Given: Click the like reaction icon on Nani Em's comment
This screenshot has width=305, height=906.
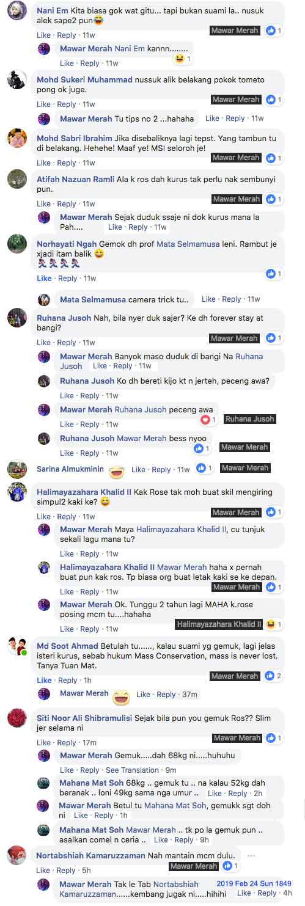Looking at the screenshot, I should point(271,30).
